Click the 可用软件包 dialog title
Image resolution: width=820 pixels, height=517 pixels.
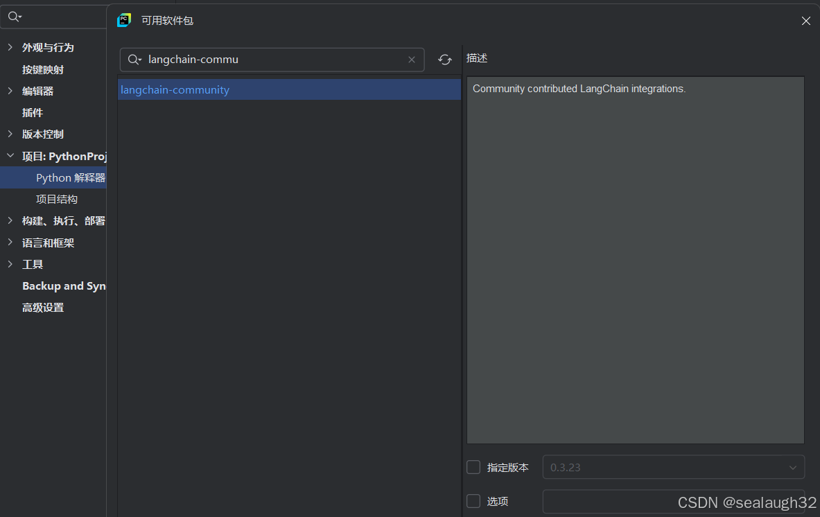(x=167, y=20)
